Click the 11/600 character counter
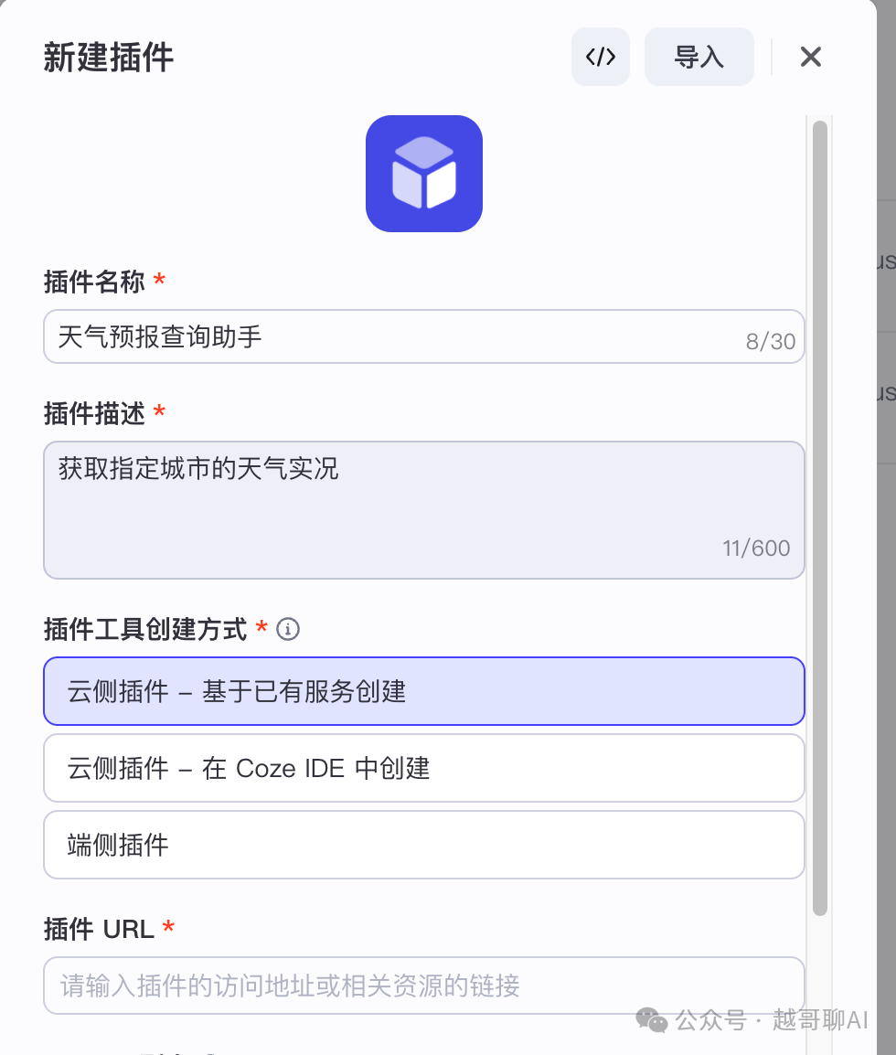Image resolution: width=896 pixels, height=1055 pixels. click(756, 548)
